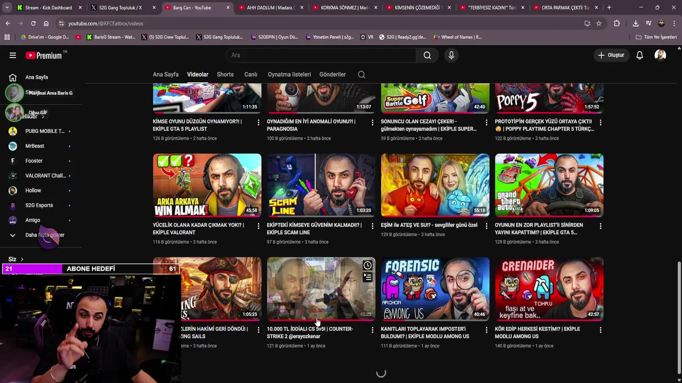The width and height of the screenshot is (682, 383).
Task: Play FORENSIC Among Us thumbnail
Action: click(435, 288)
